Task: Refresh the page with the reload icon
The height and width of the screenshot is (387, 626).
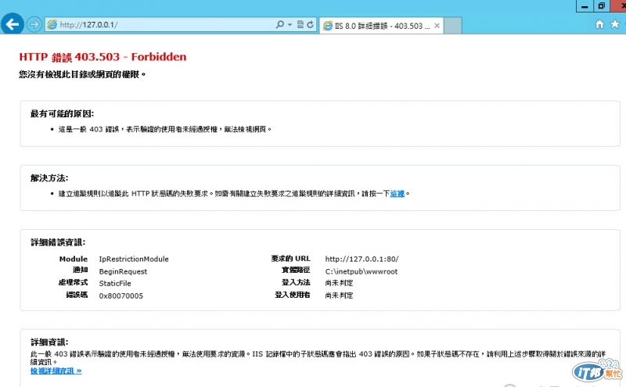Action: [x=310, y=25]
